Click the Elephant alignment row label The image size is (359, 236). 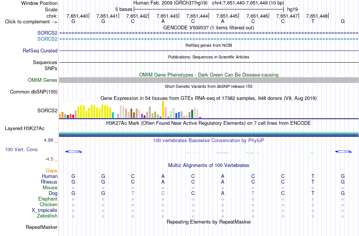click(48, 199)
